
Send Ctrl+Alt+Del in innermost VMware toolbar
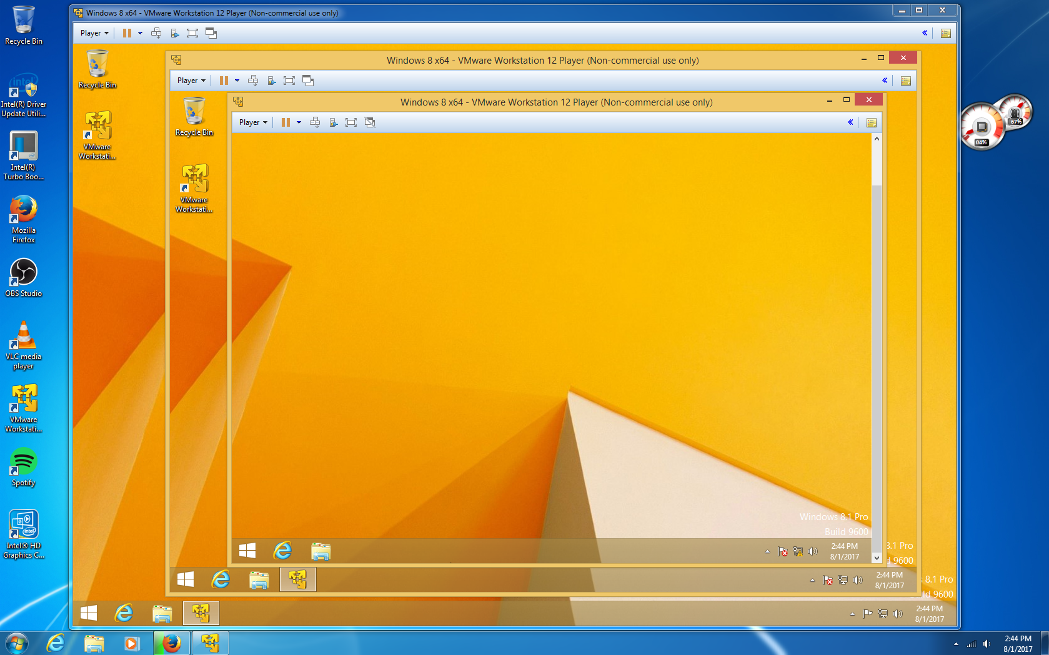(315, 122)
